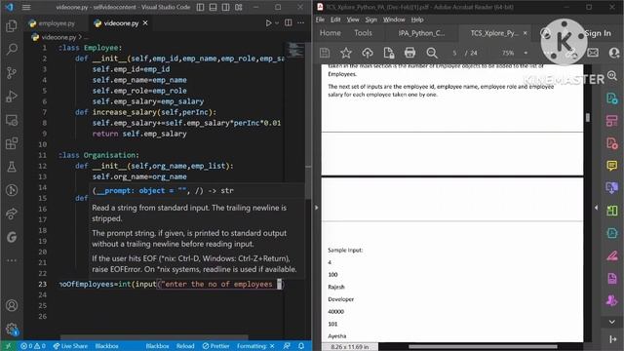Print the PDF document
624x351 pixels.
pyautogui.click(x=409, y=53)
